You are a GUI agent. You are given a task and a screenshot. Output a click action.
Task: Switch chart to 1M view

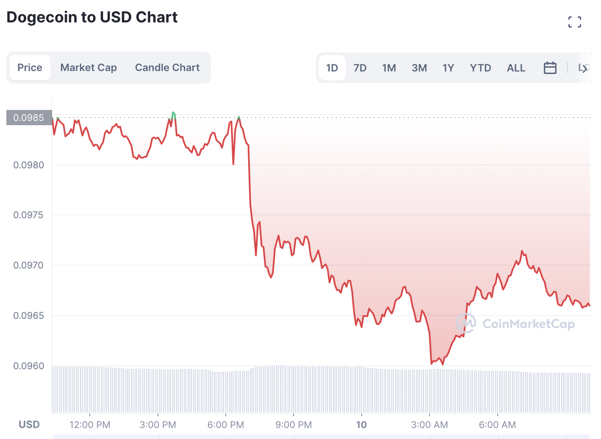pos(389,67)
